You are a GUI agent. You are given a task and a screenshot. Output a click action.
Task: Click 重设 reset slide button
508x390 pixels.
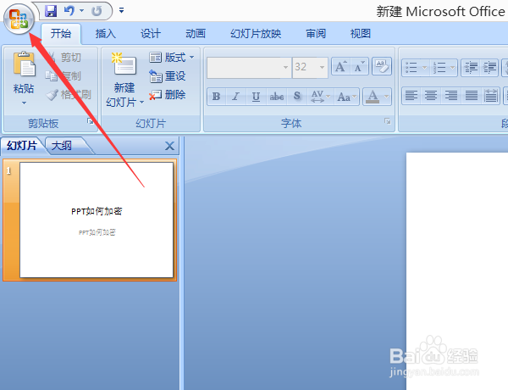point(167,76)
